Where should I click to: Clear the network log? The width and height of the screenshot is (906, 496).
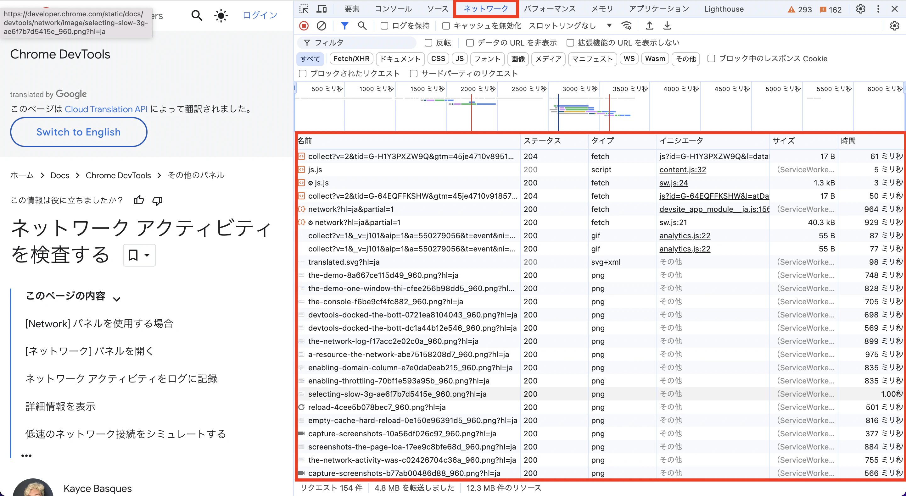point(322,26)
